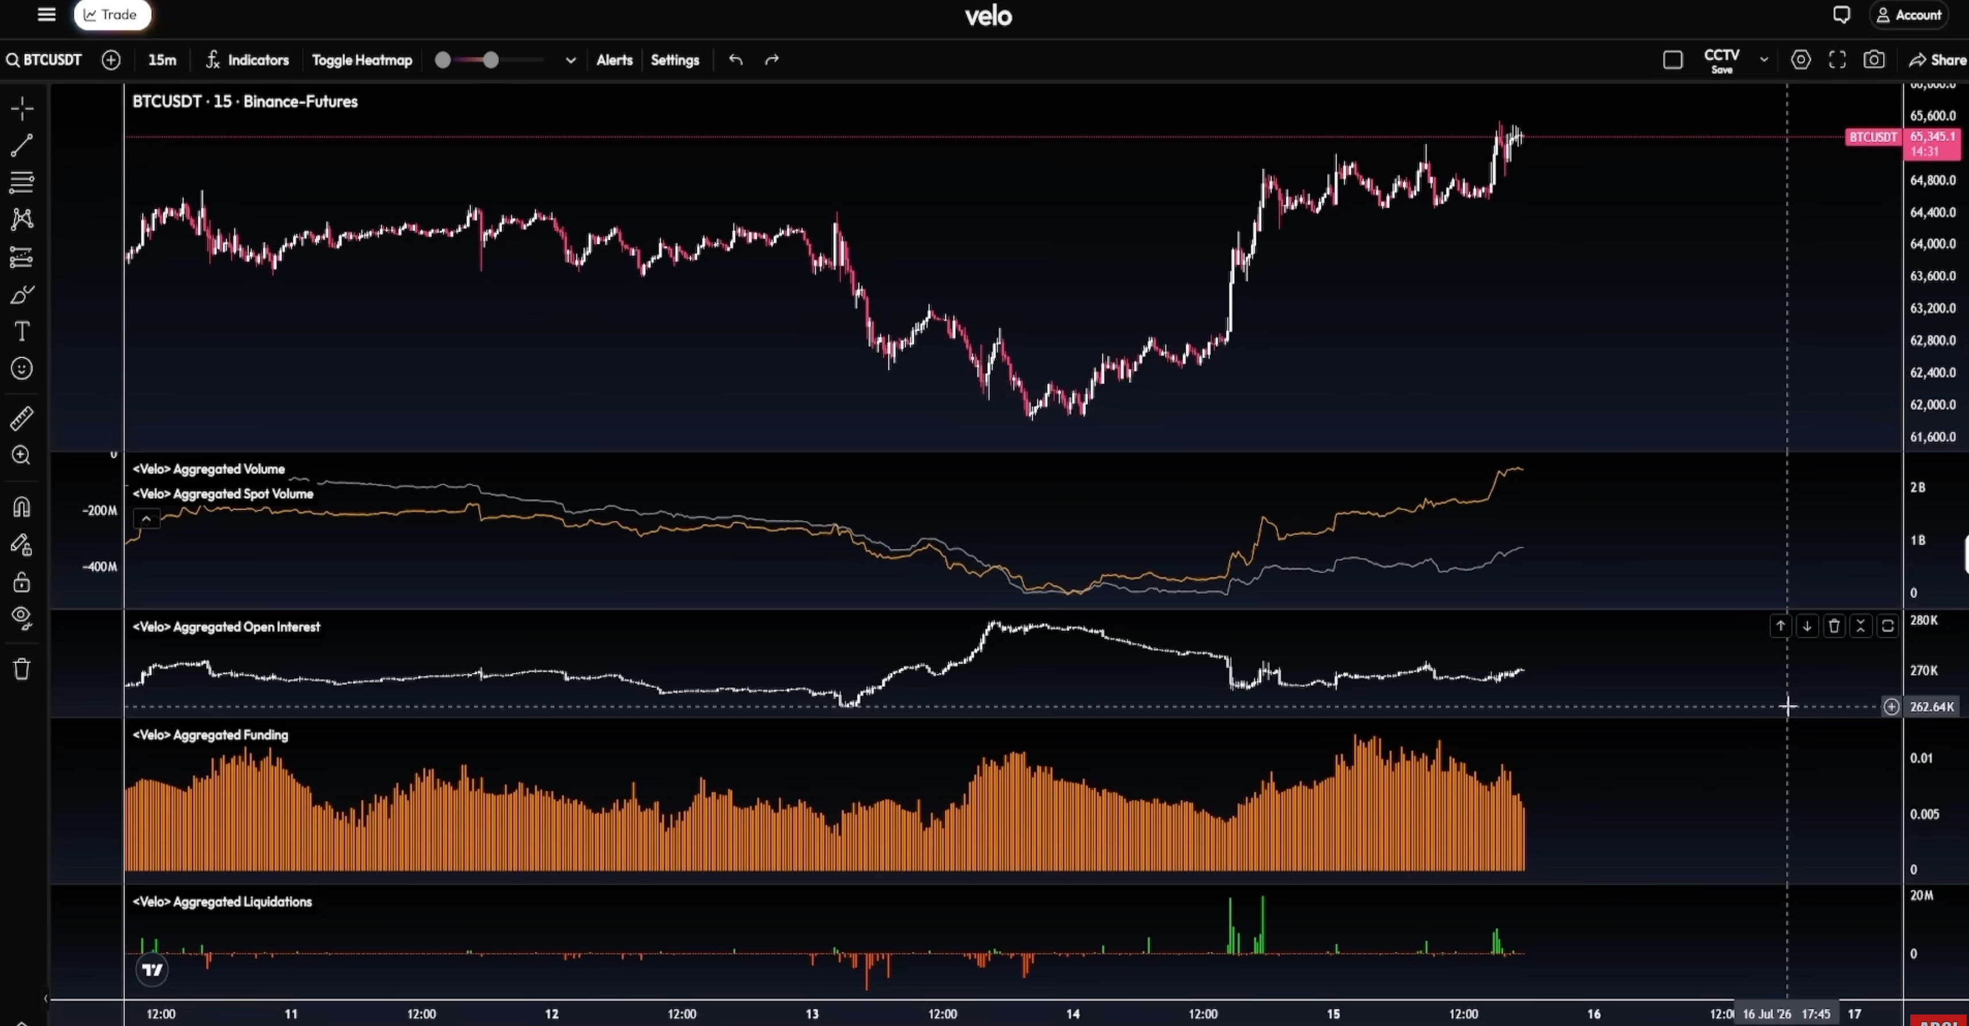Toggle the liquidation heatmap
This screenshot has width=1969, height=1026.
362,60
